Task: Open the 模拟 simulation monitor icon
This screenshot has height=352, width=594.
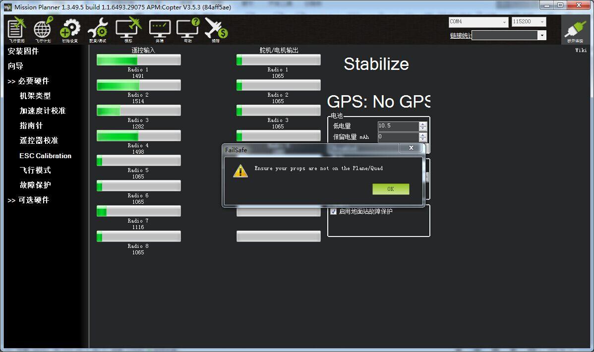Action: (x=128, y=30)
